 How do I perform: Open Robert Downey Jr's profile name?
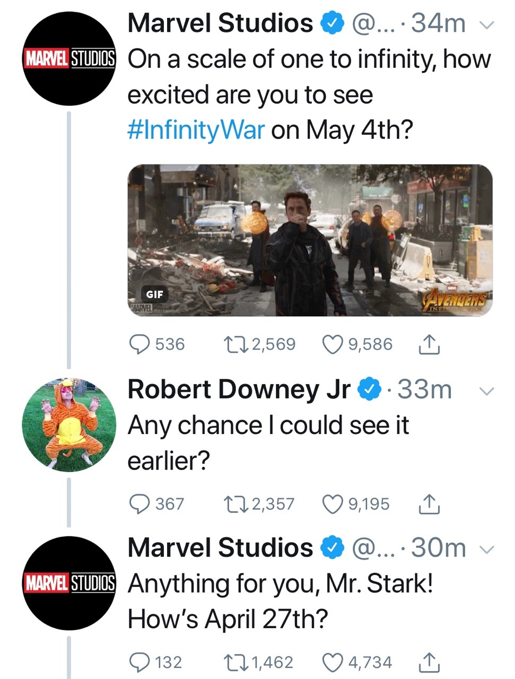tap(239, 390)
